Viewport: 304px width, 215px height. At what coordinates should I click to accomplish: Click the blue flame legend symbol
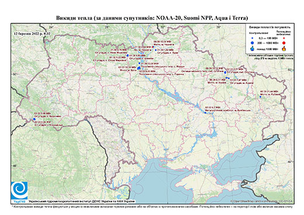252,48
